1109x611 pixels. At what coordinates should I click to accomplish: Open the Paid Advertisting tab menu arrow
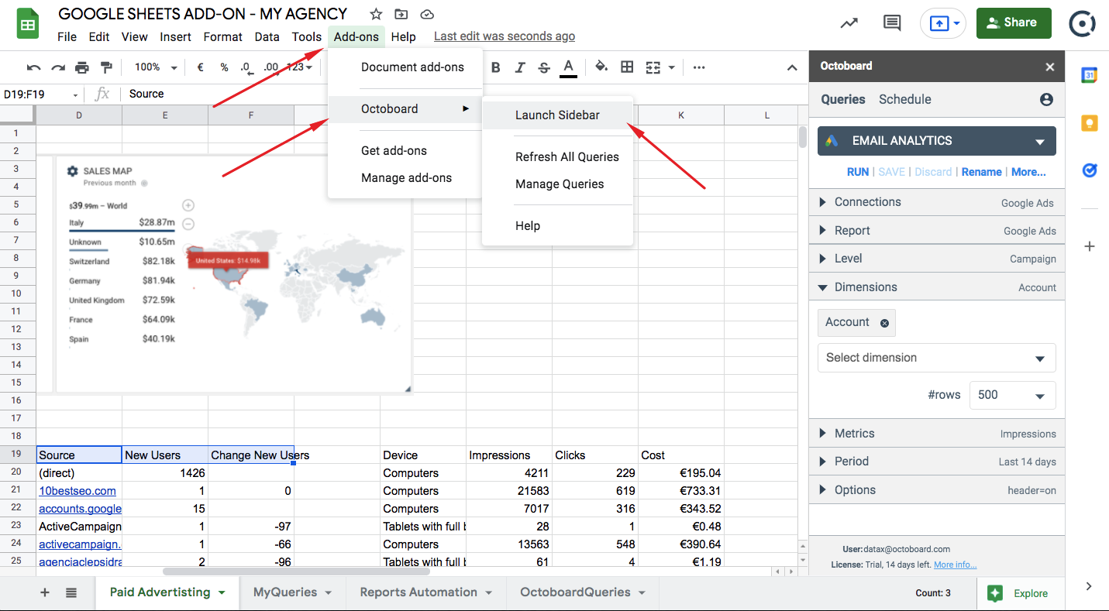tap(222, 592)
